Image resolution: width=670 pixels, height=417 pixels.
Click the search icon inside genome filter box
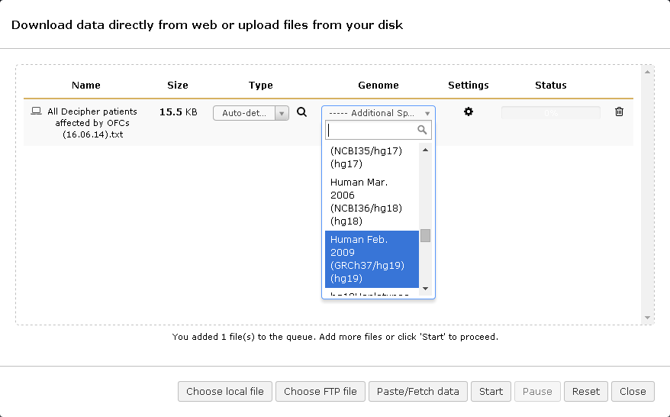(x=422, y=131)
